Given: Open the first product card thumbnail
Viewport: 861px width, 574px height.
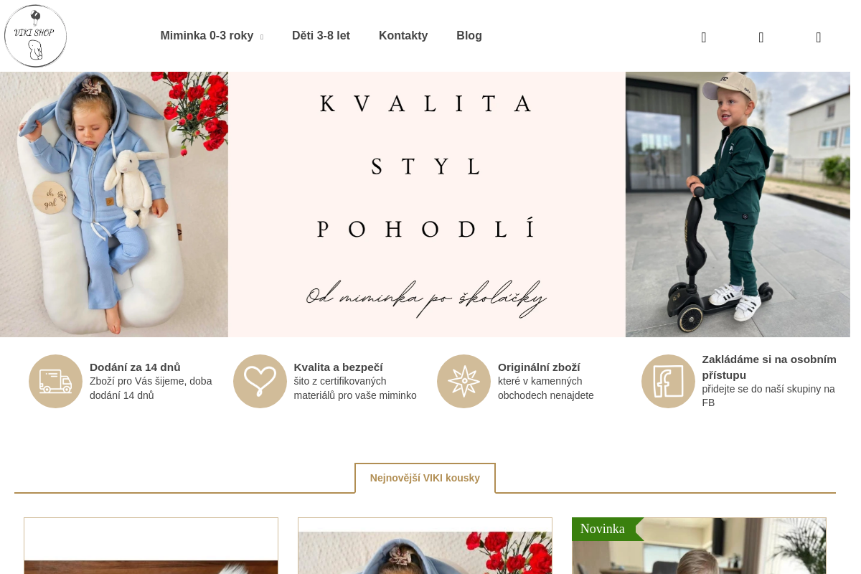Looking at the screenshot, I should point(151,546).
